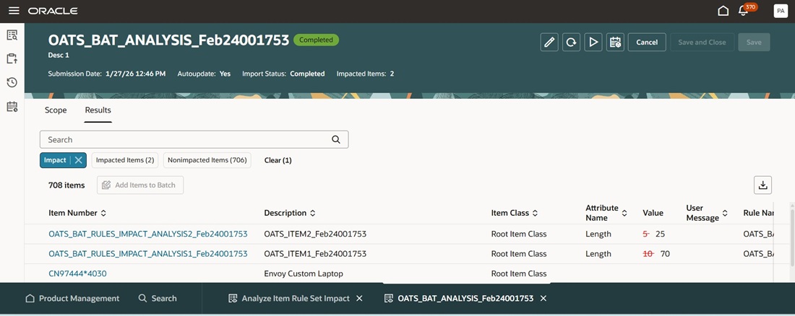Open the CN97444*4030 item link
Screen dimensions: 795x316
77,273
